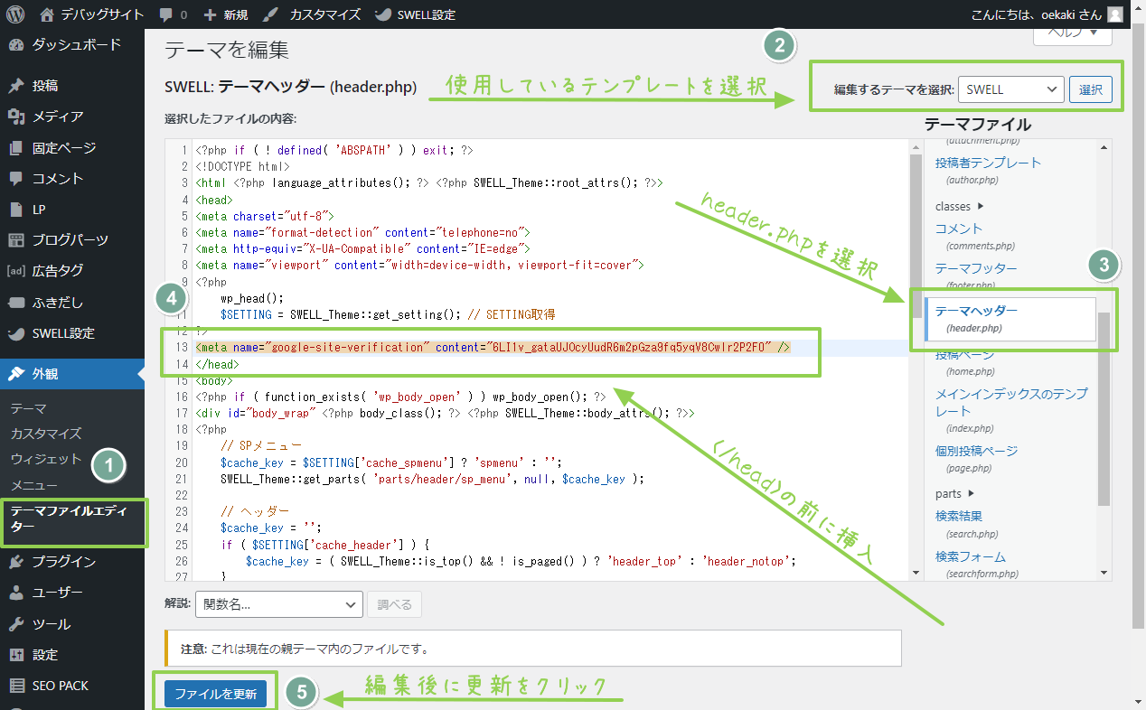Select the カスタマイズ pencil icon
Viewport: 1146px width, 710px height.
point(268,14)
